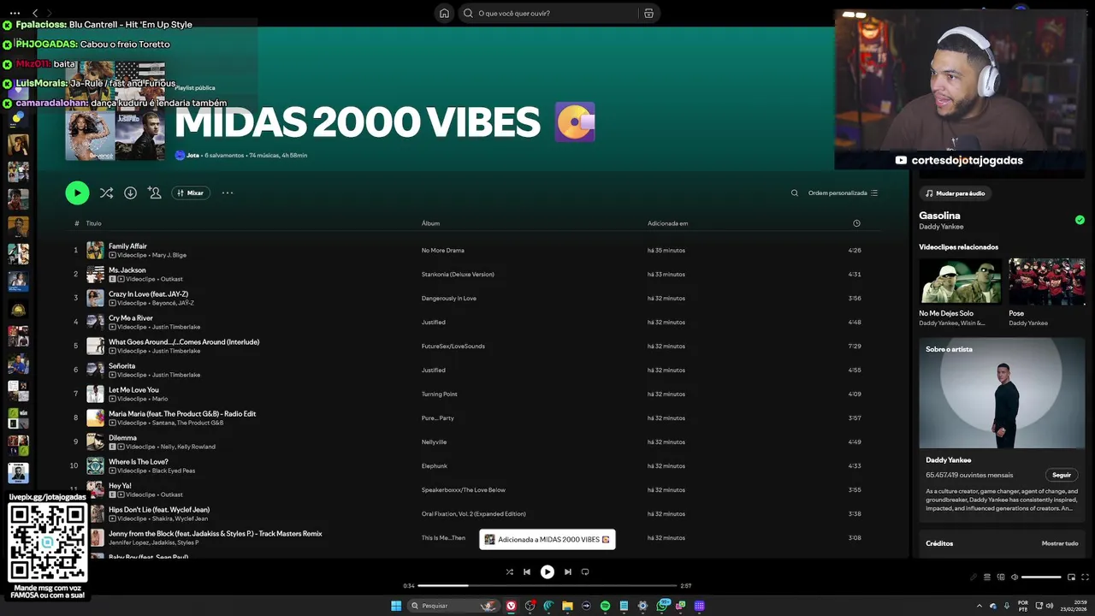Screen dimensions: 1095x616
Task: Select 'Crazy In Love (feat. JAY-Z)' track
Action: pyautogui.click(x=148, y=294)
